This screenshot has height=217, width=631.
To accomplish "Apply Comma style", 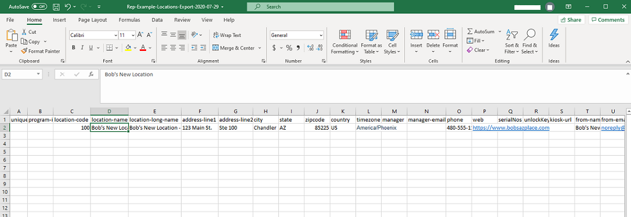I will pyautogui.click(x=298, y=48).
